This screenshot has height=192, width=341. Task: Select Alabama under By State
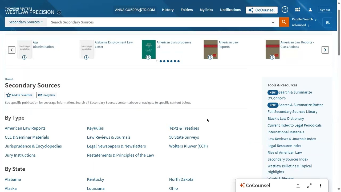point(13,179)
